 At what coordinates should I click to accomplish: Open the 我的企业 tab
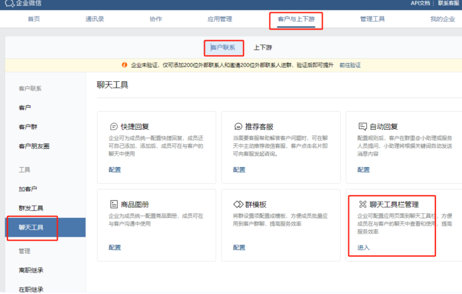(442, 19)
